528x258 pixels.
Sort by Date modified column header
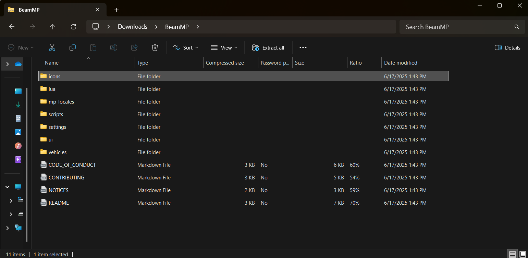tap(416, 63)
